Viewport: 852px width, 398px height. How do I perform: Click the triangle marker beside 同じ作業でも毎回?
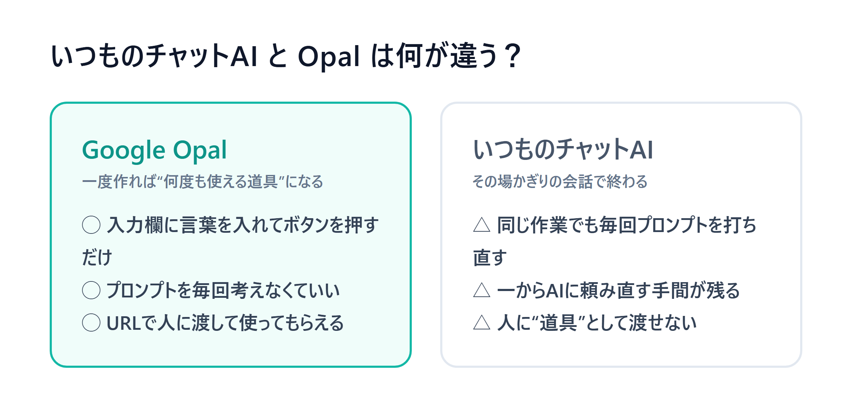tap(482, 225)
